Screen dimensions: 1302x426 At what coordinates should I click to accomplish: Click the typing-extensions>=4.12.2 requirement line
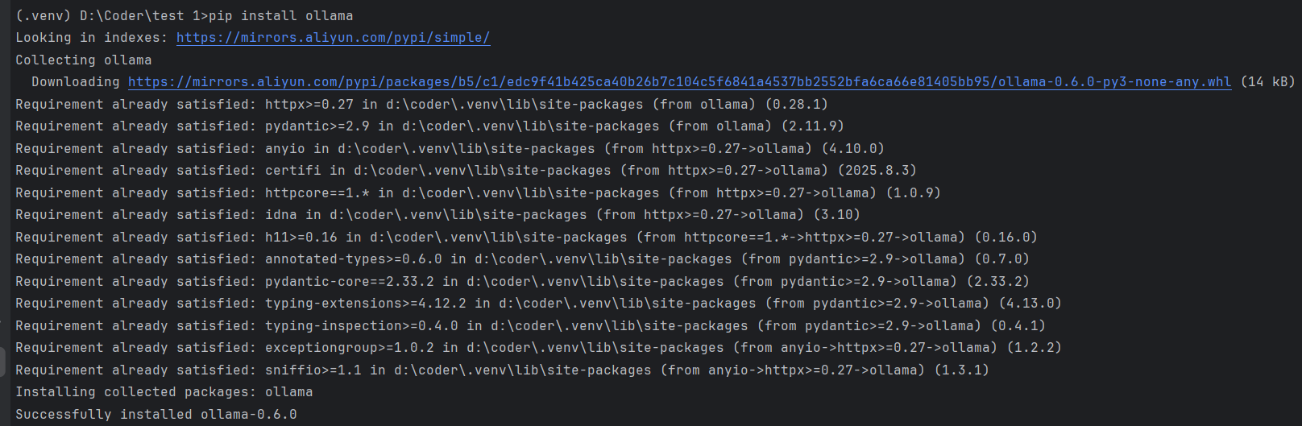pos(538,304)
